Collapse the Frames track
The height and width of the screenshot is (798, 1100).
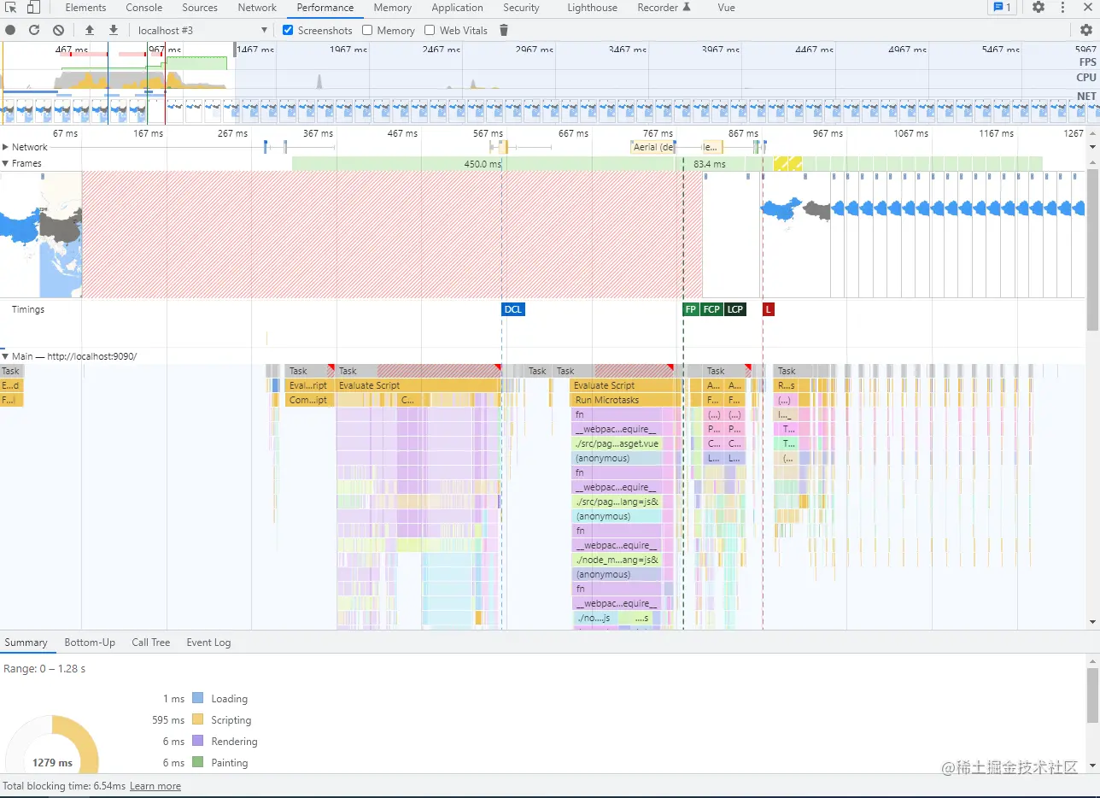click(5, 163)
